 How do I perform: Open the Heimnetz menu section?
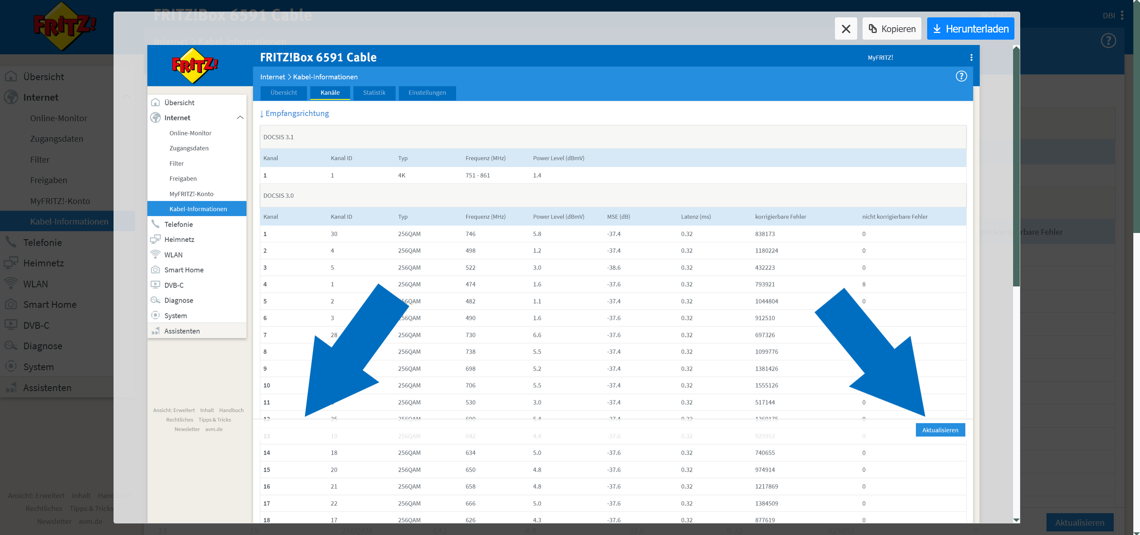point(179,239)
